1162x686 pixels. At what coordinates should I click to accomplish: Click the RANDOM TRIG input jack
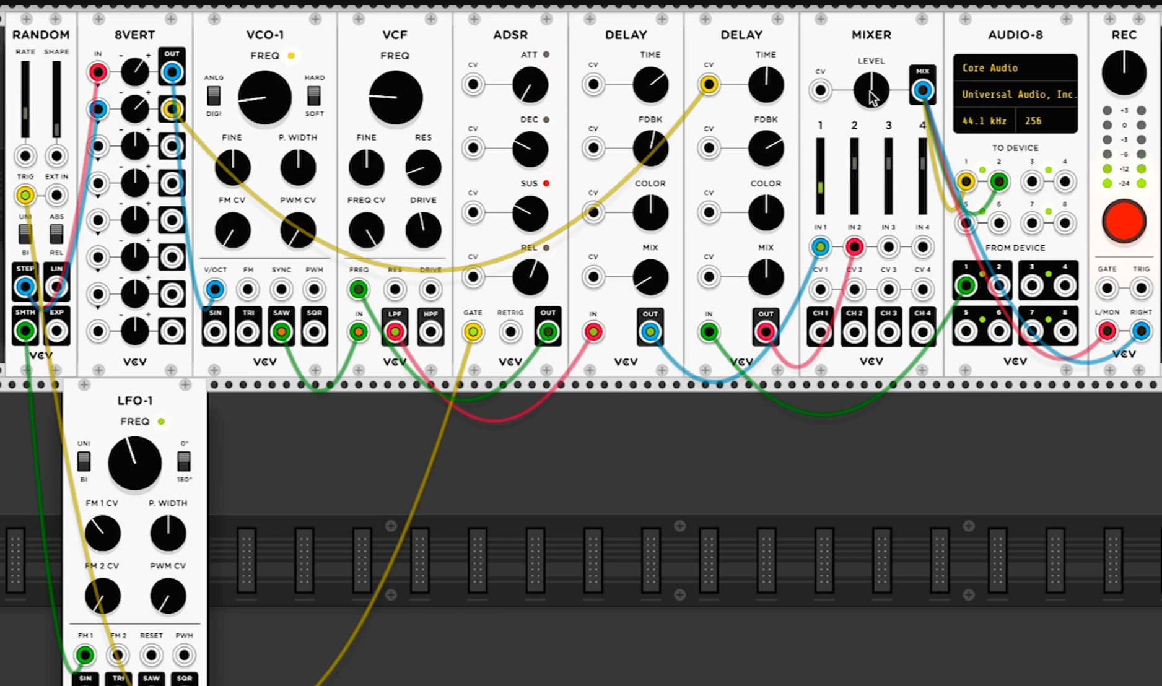click(25, 196)
